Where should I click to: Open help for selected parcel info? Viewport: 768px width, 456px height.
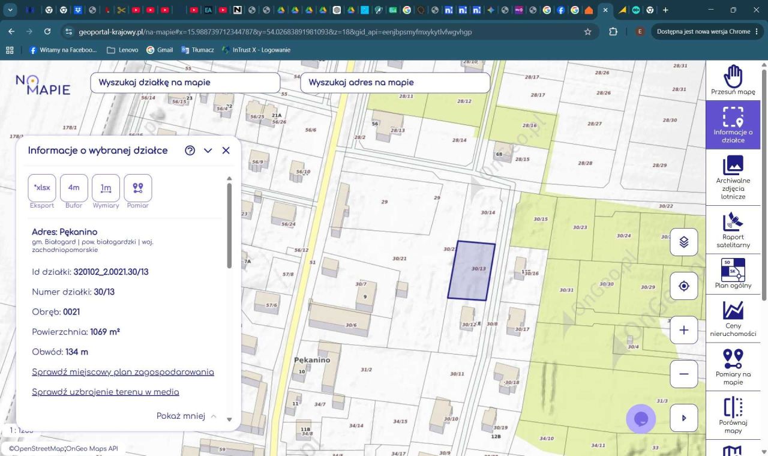pyautogui.click(x=190, y=151)
